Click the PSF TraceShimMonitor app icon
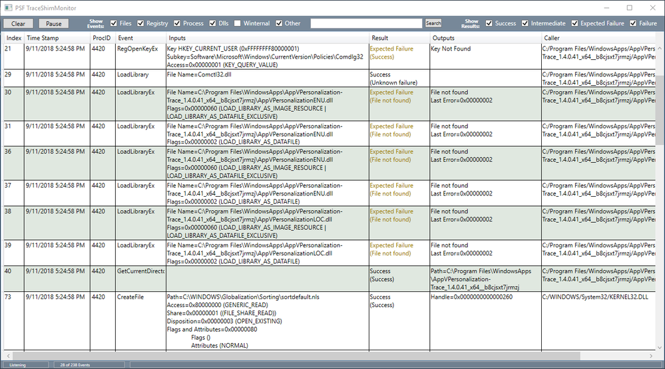665x369 pixels. [8, 7]
